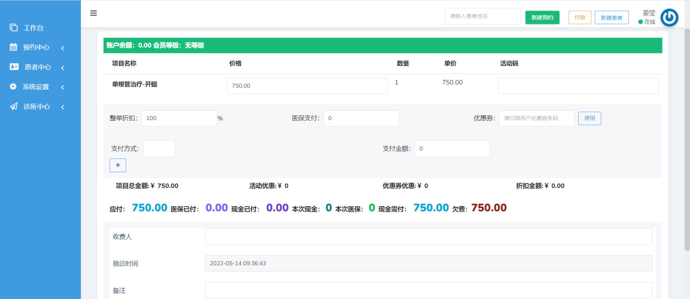Click the 使用 coupon button

(590, 118)
